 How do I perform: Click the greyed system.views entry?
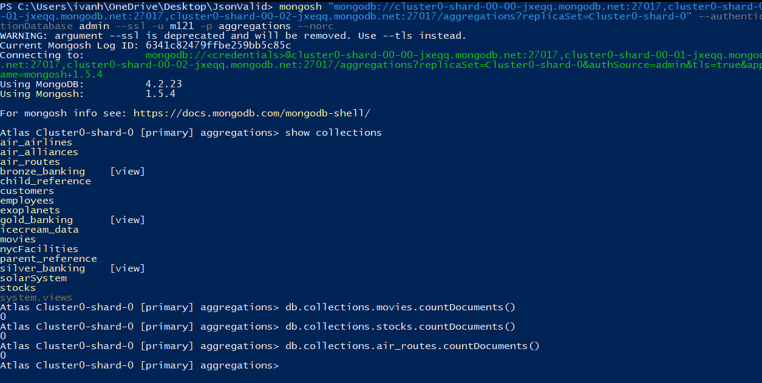36,298
